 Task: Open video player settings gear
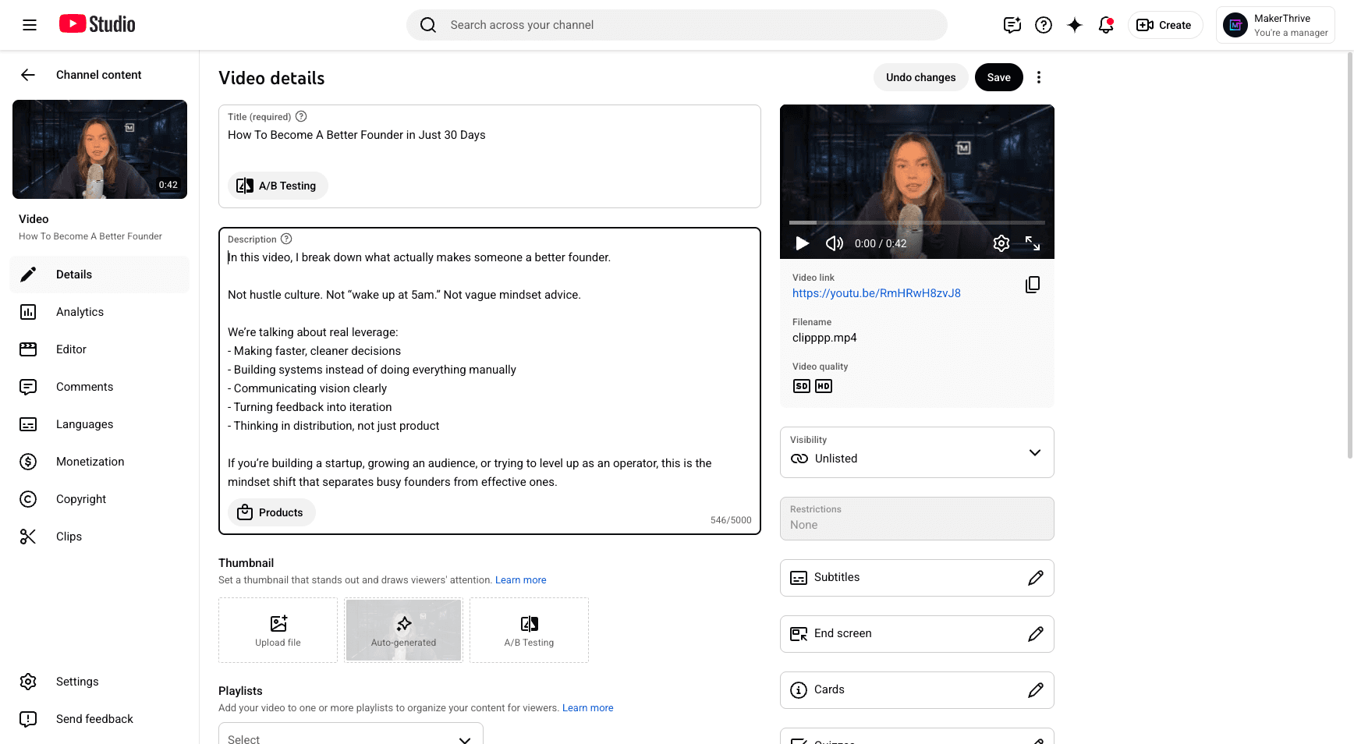coord(1001,243)
